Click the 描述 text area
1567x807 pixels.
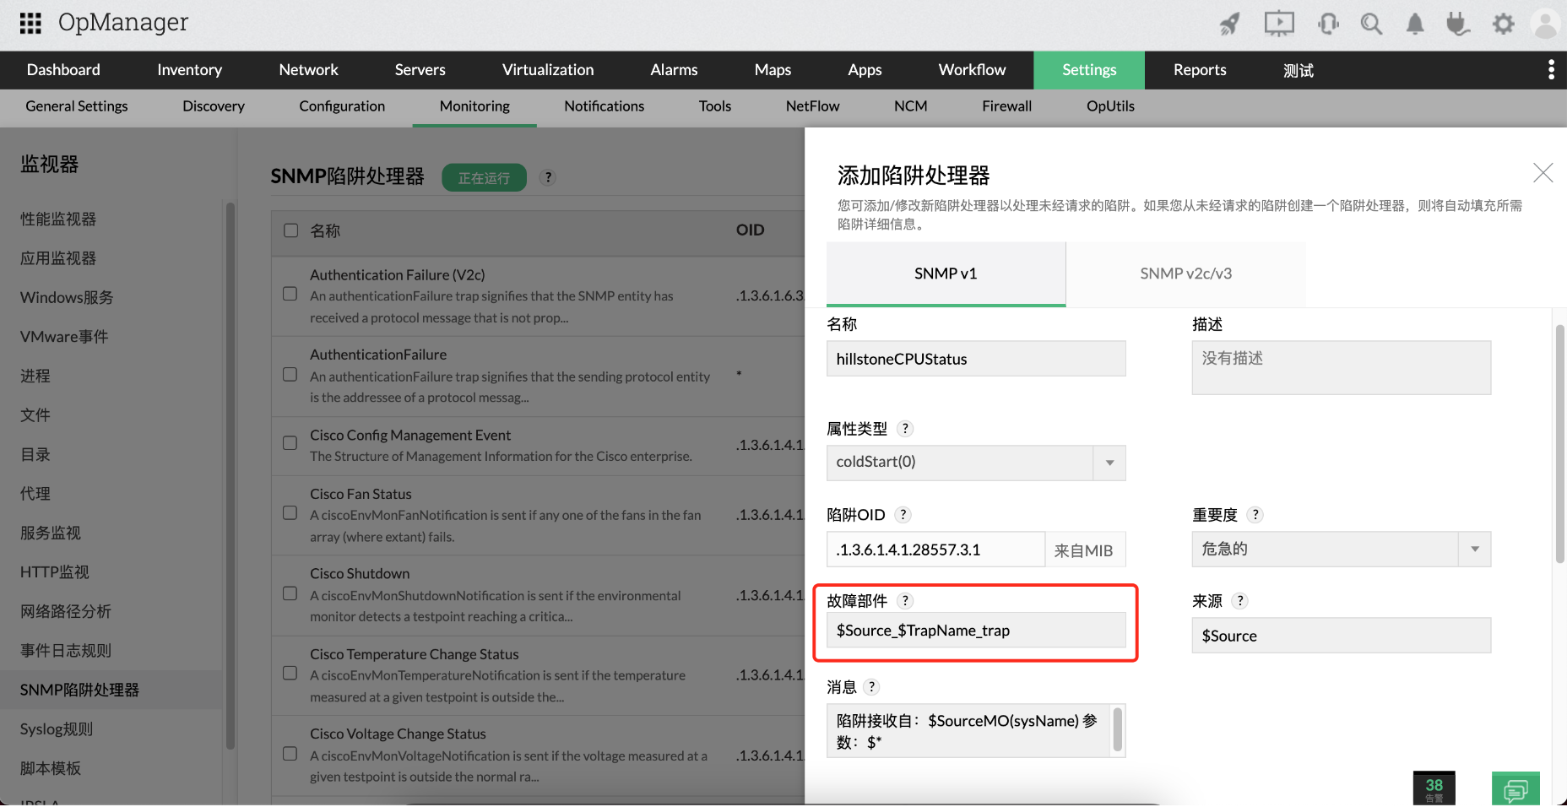(1342, 367)
